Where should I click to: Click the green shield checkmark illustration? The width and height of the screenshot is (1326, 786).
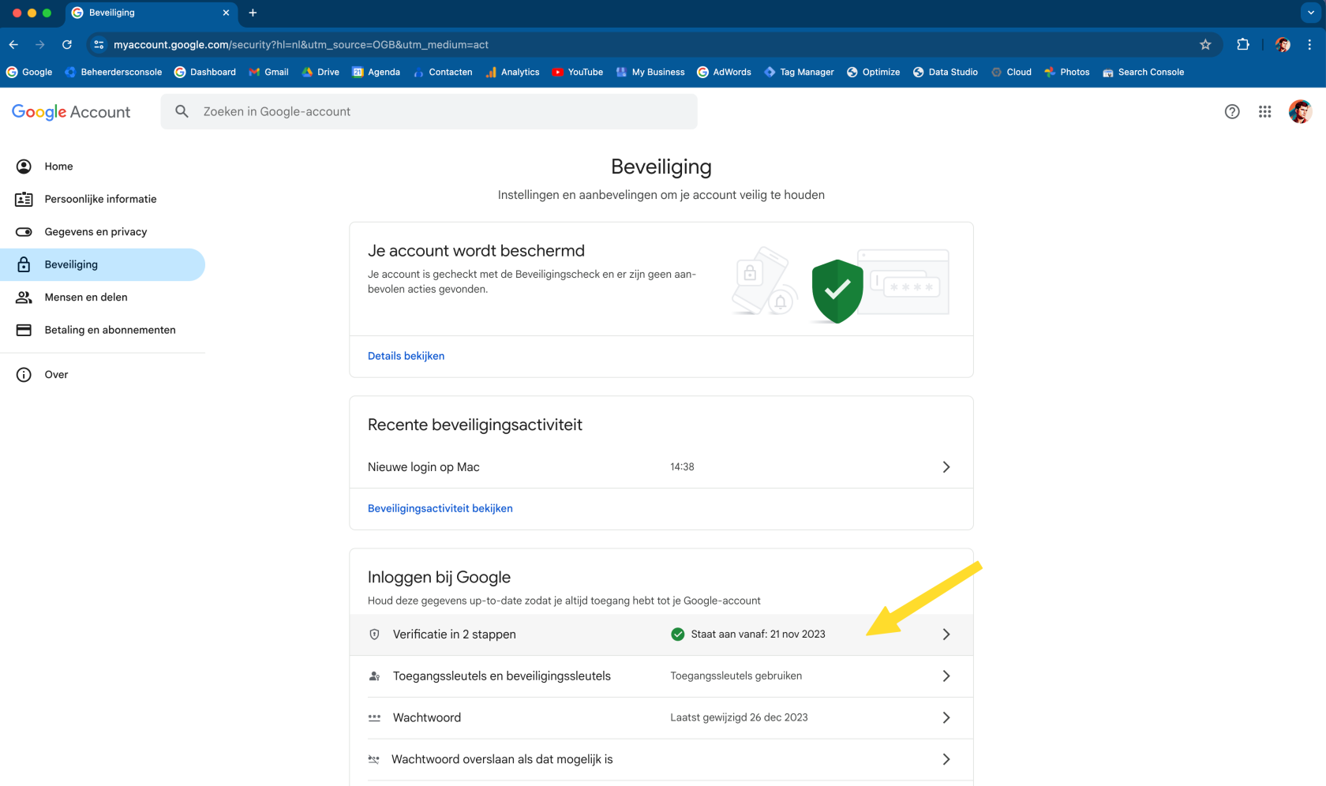tap(837, 291)
